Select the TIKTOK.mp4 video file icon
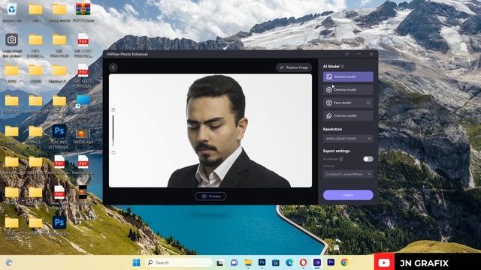This screenshot has width=481, height=270. [83, 136]
